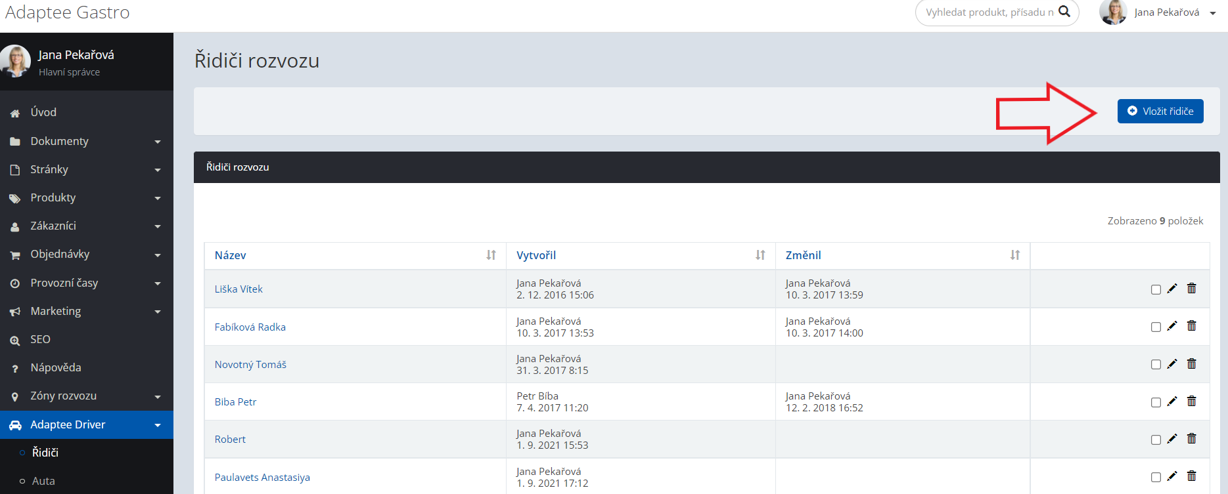
Task: Click the Adaptee Gastro logo title
Action: (67, 12)
